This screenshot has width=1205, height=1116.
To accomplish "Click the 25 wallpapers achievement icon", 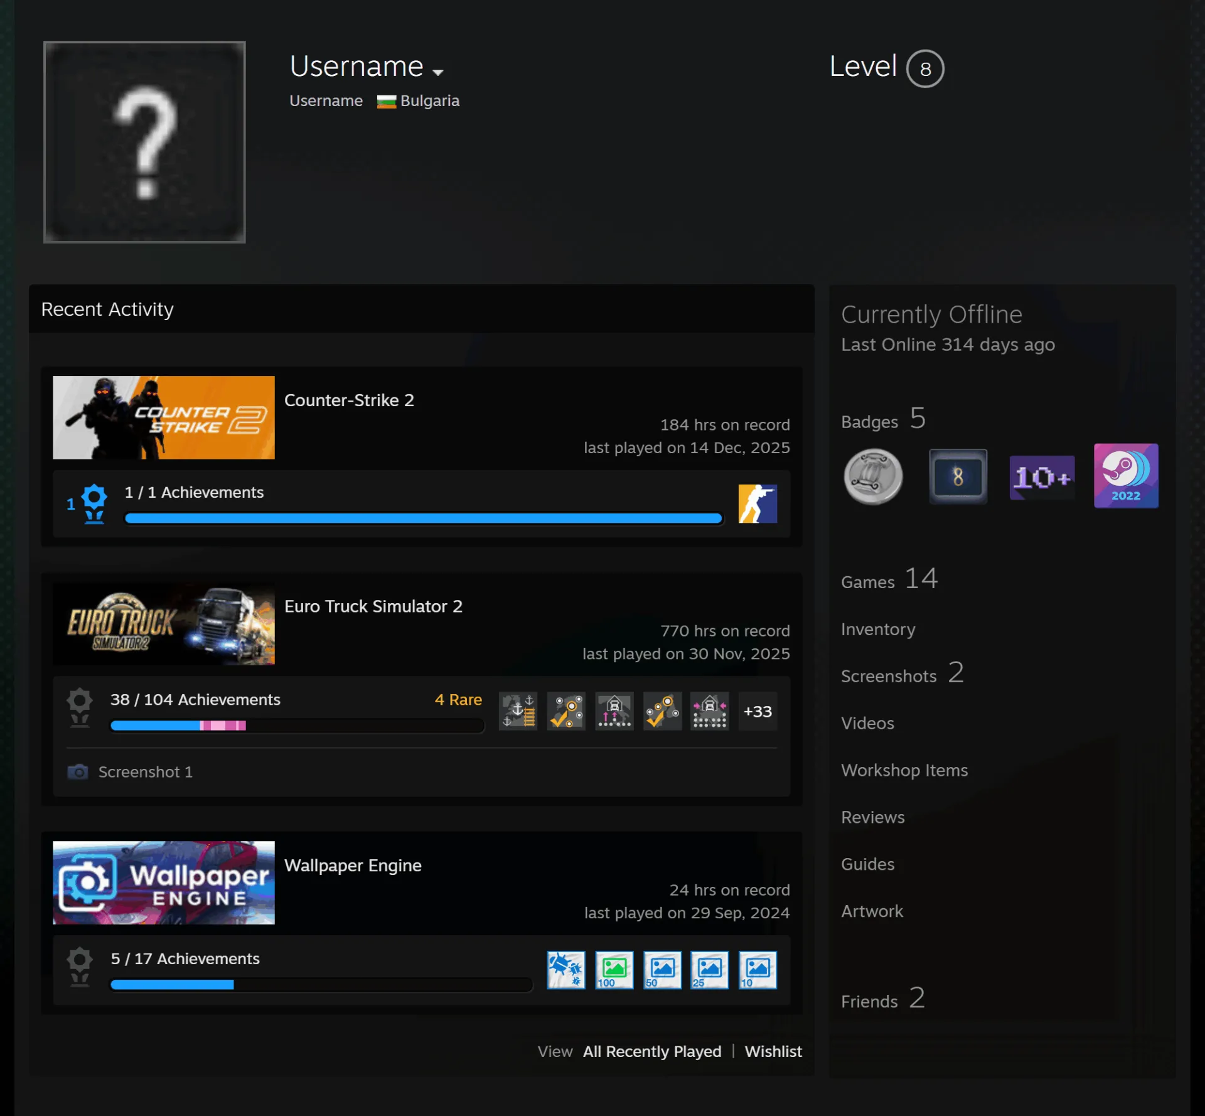I will tap(710, 970).
